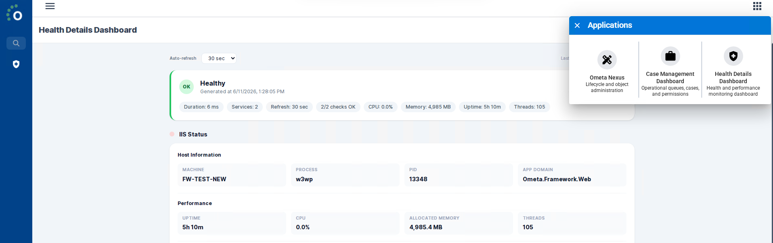Click the Memory: 4,985 MB chip
Viewport: 773px width, 243px height.
pos(428,107)
